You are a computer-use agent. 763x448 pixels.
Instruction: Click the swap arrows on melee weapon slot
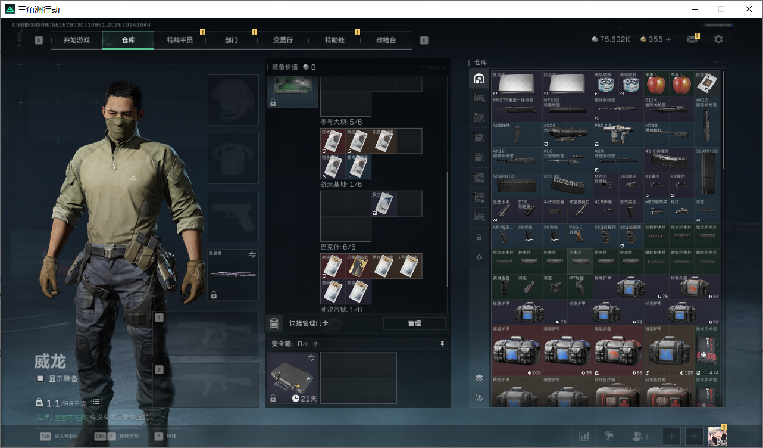tap(252, 255)
